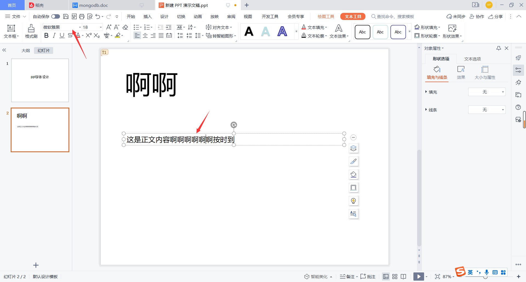Open fill (填充) dropdown showing 无
The image size is (526, 282).
(x=487, y=92)
